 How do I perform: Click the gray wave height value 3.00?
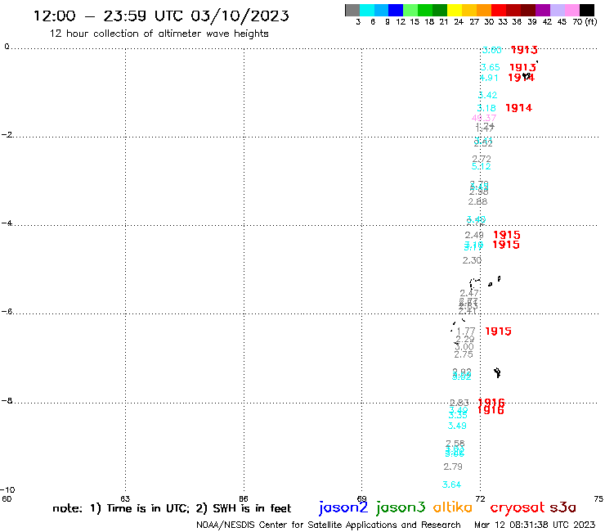[x=464, y=347]
